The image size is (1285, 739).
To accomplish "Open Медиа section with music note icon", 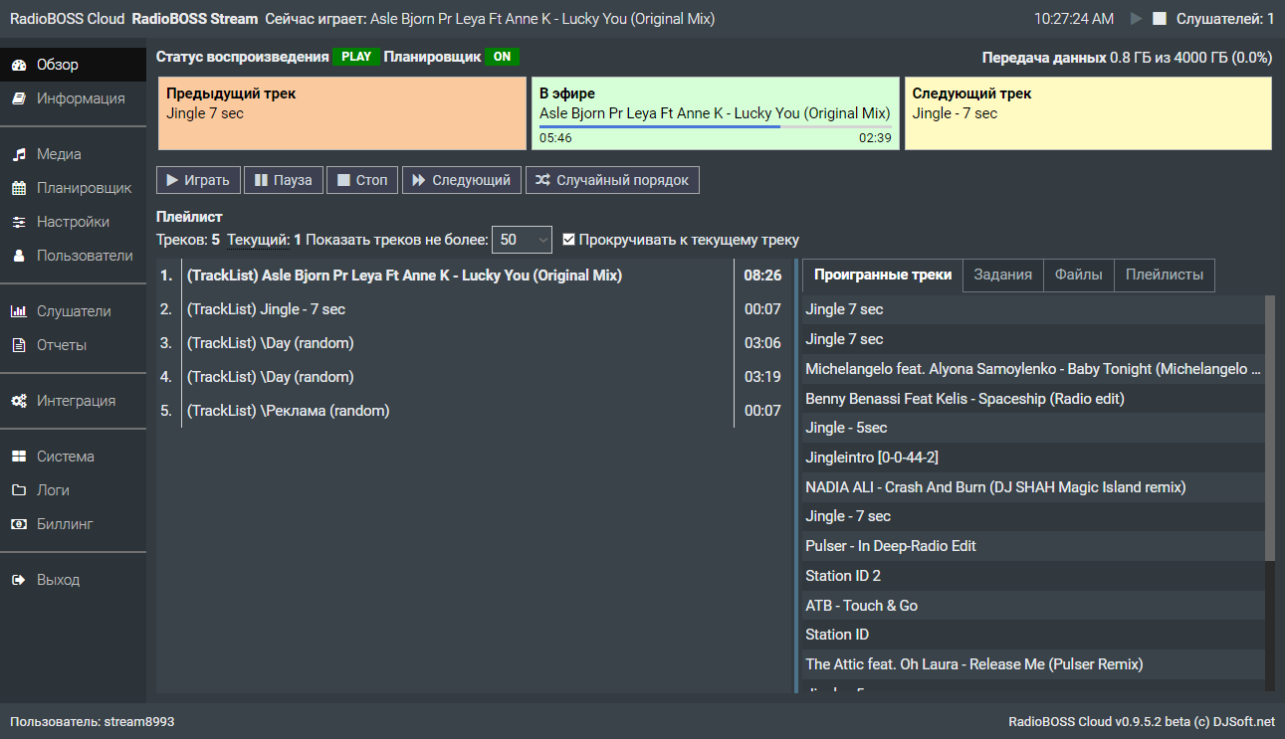I will [x=59, y=154].
